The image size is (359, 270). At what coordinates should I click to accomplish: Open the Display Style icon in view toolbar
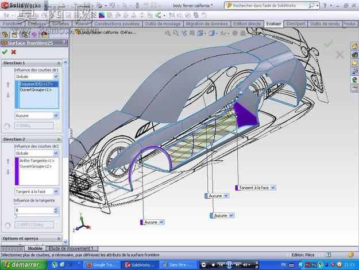click(211, 33)
